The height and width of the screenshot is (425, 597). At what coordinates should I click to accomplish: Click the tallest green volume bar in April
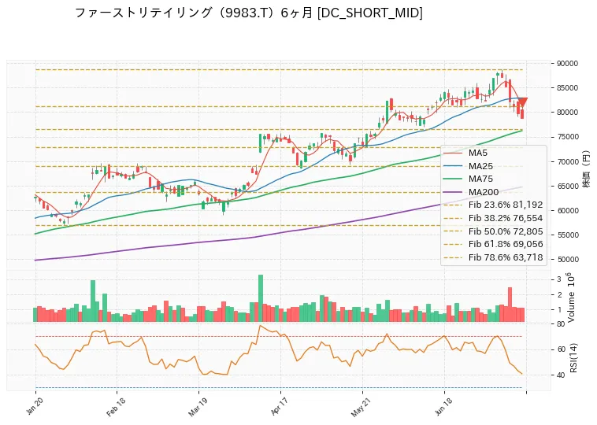[x=261, y=298]
